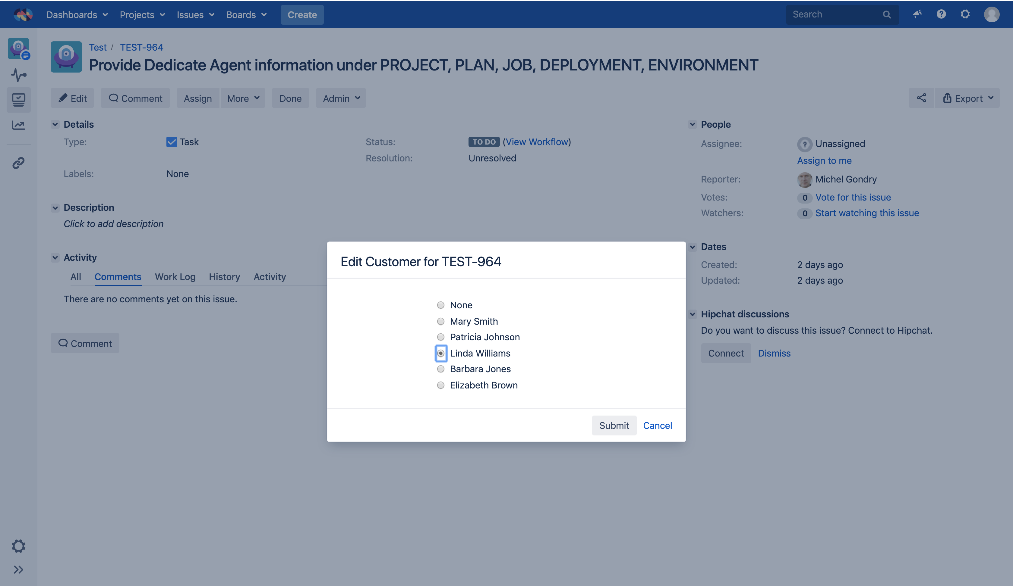Screen dimensions: 1013x586
Task: Collapse the People section
Action: tap(692, 124)
